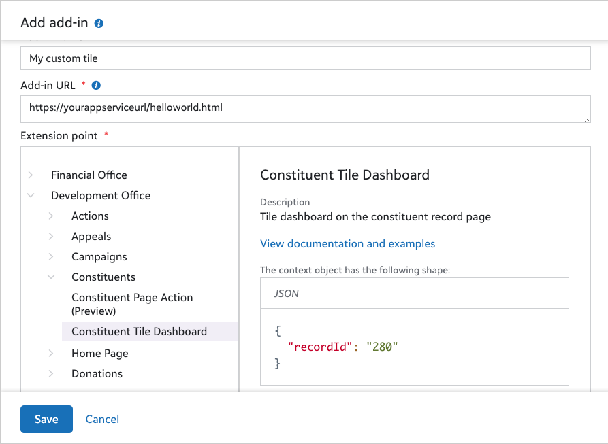Cancel adding the add-in
The width and height of the screenshot is (608, 444).
point(102,420)
